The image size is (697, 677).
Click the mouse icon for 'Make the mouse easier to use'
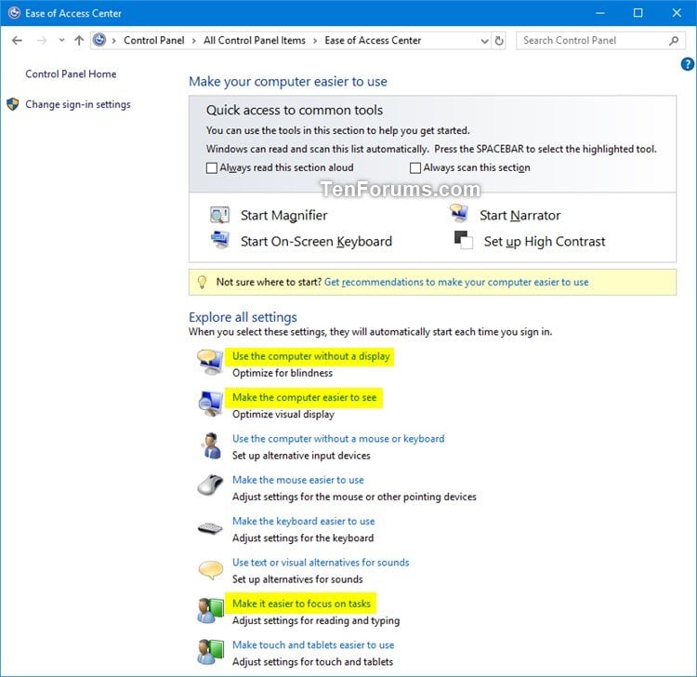[x=210, y=485]
